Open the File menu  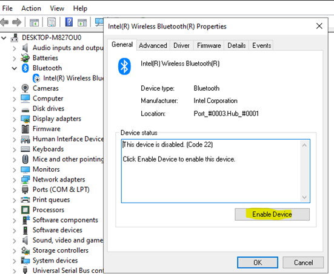7,8
